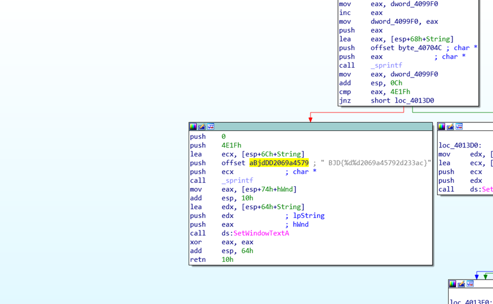Viewport: 493px width, 304px height.
Task: Click 'push offset byte_40704C' comment 'char *'
Action: pos(466,48)
